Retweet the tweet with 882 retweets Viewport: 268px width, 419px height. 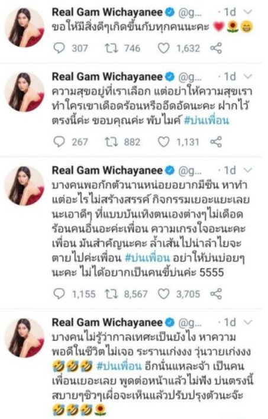(x=111, y=142)
